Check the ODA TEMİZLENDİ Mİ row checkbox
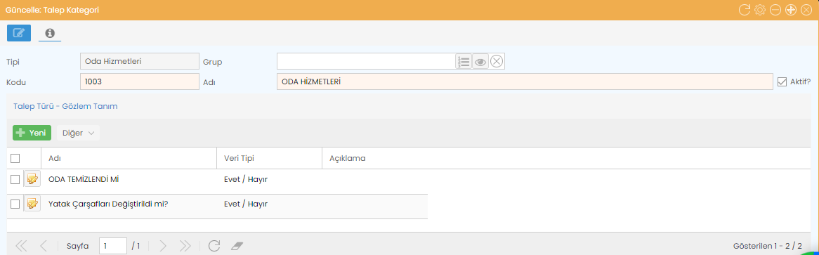 15,179
